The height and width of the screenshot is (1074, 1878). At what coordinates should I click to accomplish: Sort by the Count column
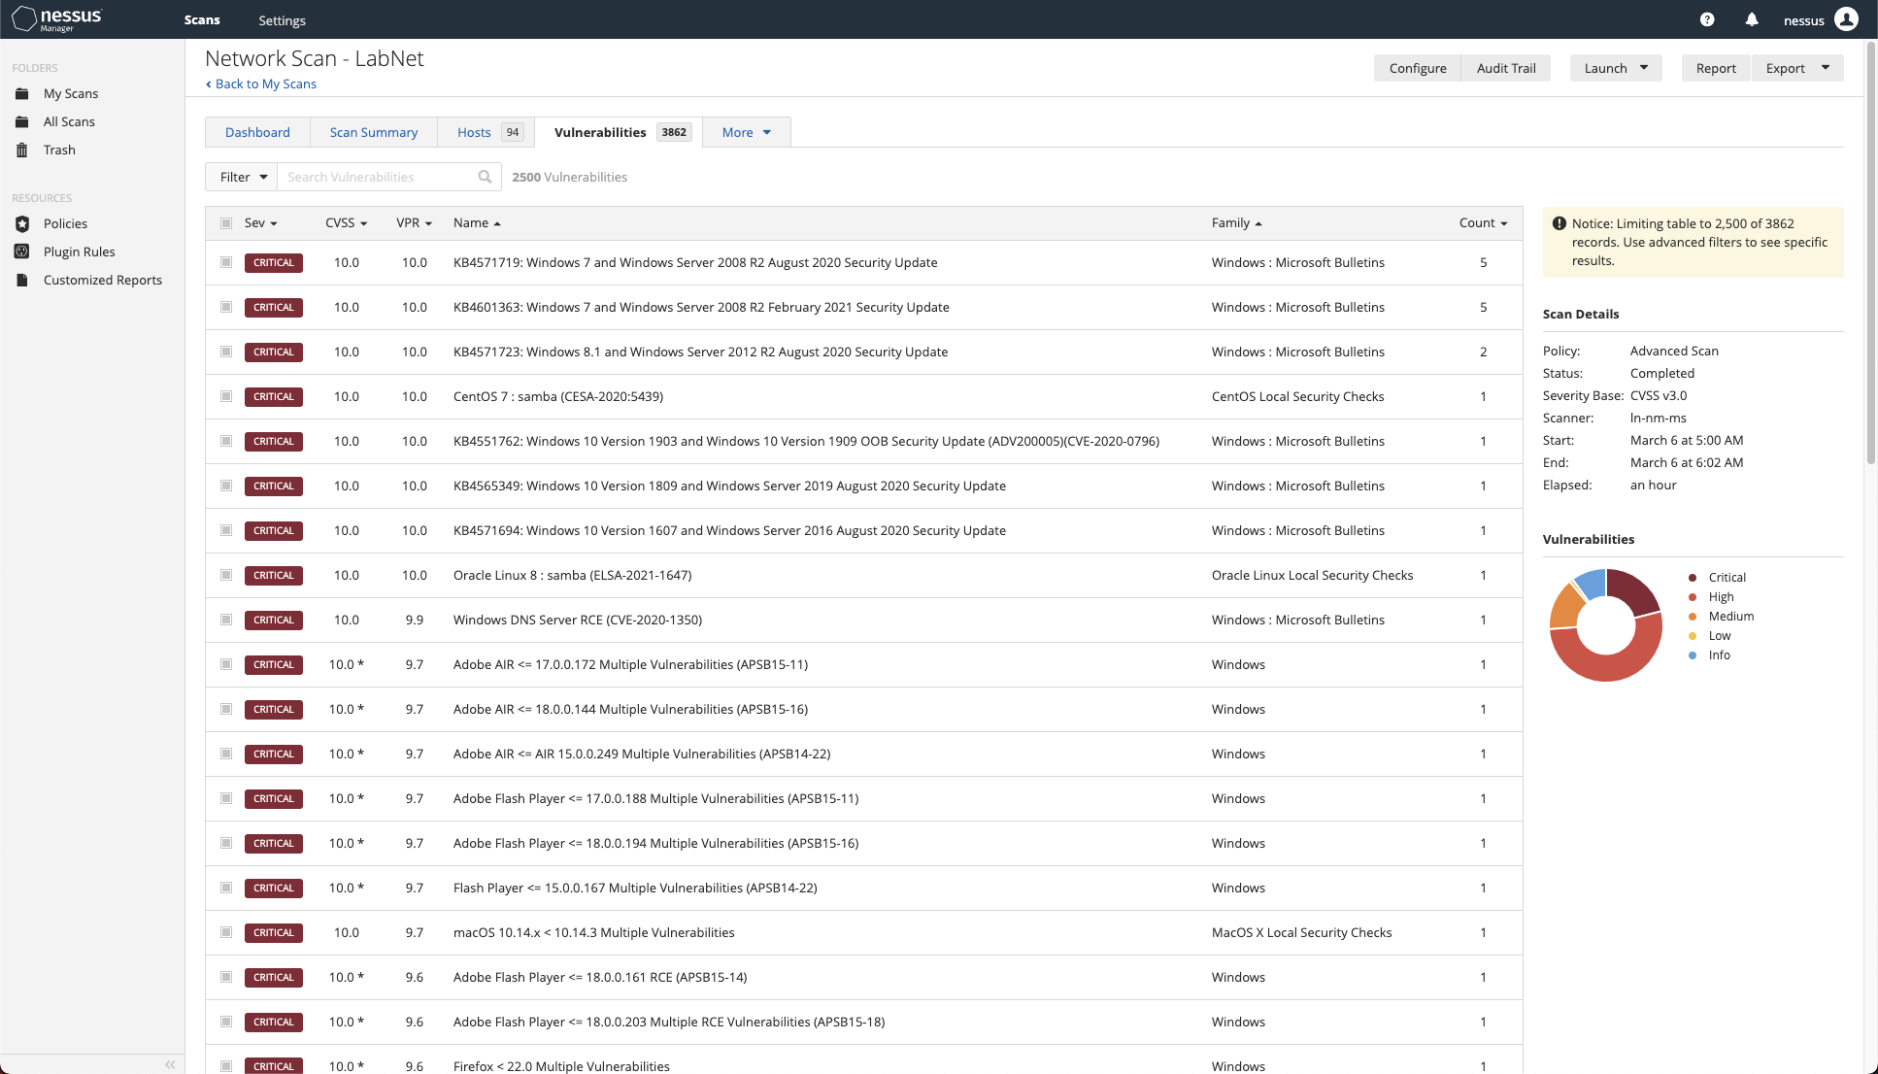pyautogui.click(x=1483, y=223)
